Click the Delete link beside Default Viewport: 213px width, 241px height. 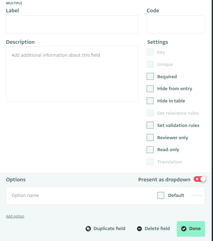[x=197, y=195]
